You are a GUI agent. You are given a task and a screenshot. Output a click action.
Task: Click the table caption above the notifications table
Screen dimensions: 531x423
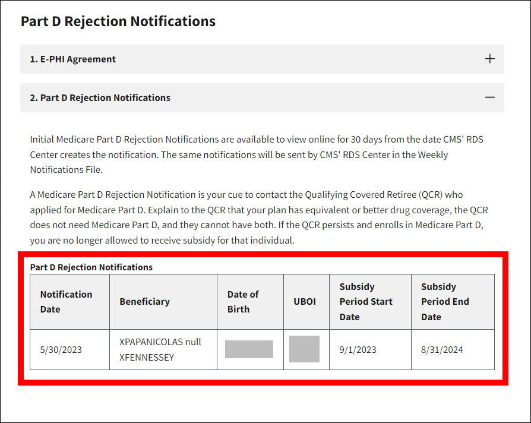pos(91,267)
